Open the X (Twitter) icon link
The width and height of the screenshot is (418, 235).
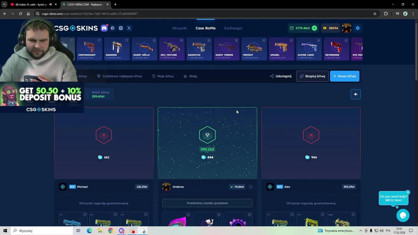click(129, 28)
